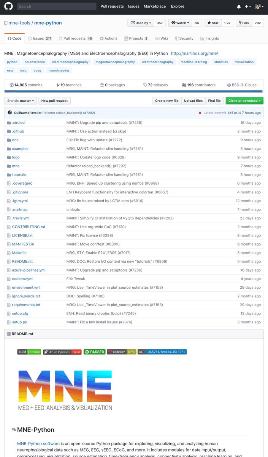Open the user avatar menu
This screenshot has width=268, height=457.
click(x=259, y=6)
